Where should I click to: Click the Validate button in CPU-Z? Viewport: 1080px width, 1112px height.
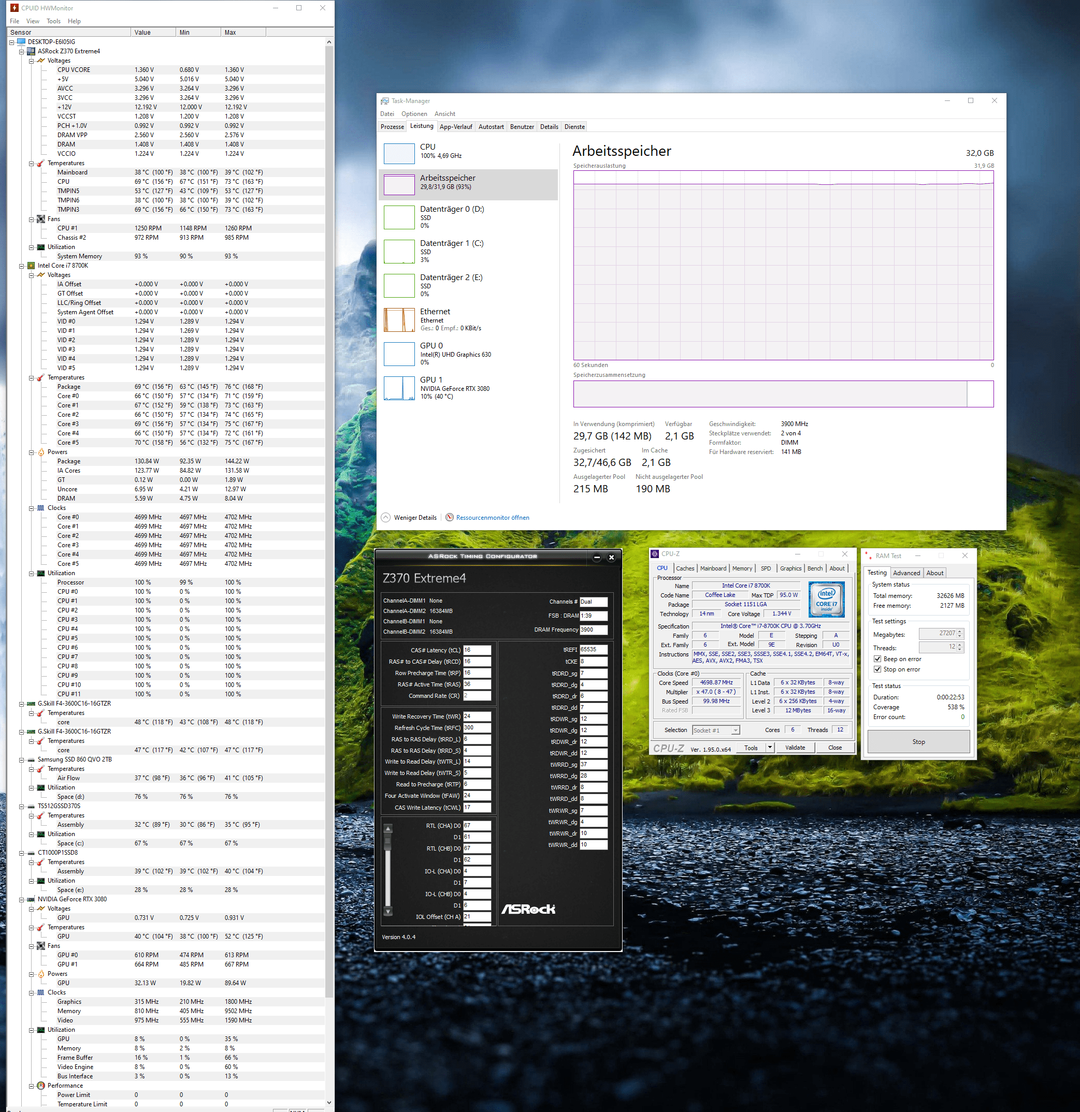coord(795,747)
